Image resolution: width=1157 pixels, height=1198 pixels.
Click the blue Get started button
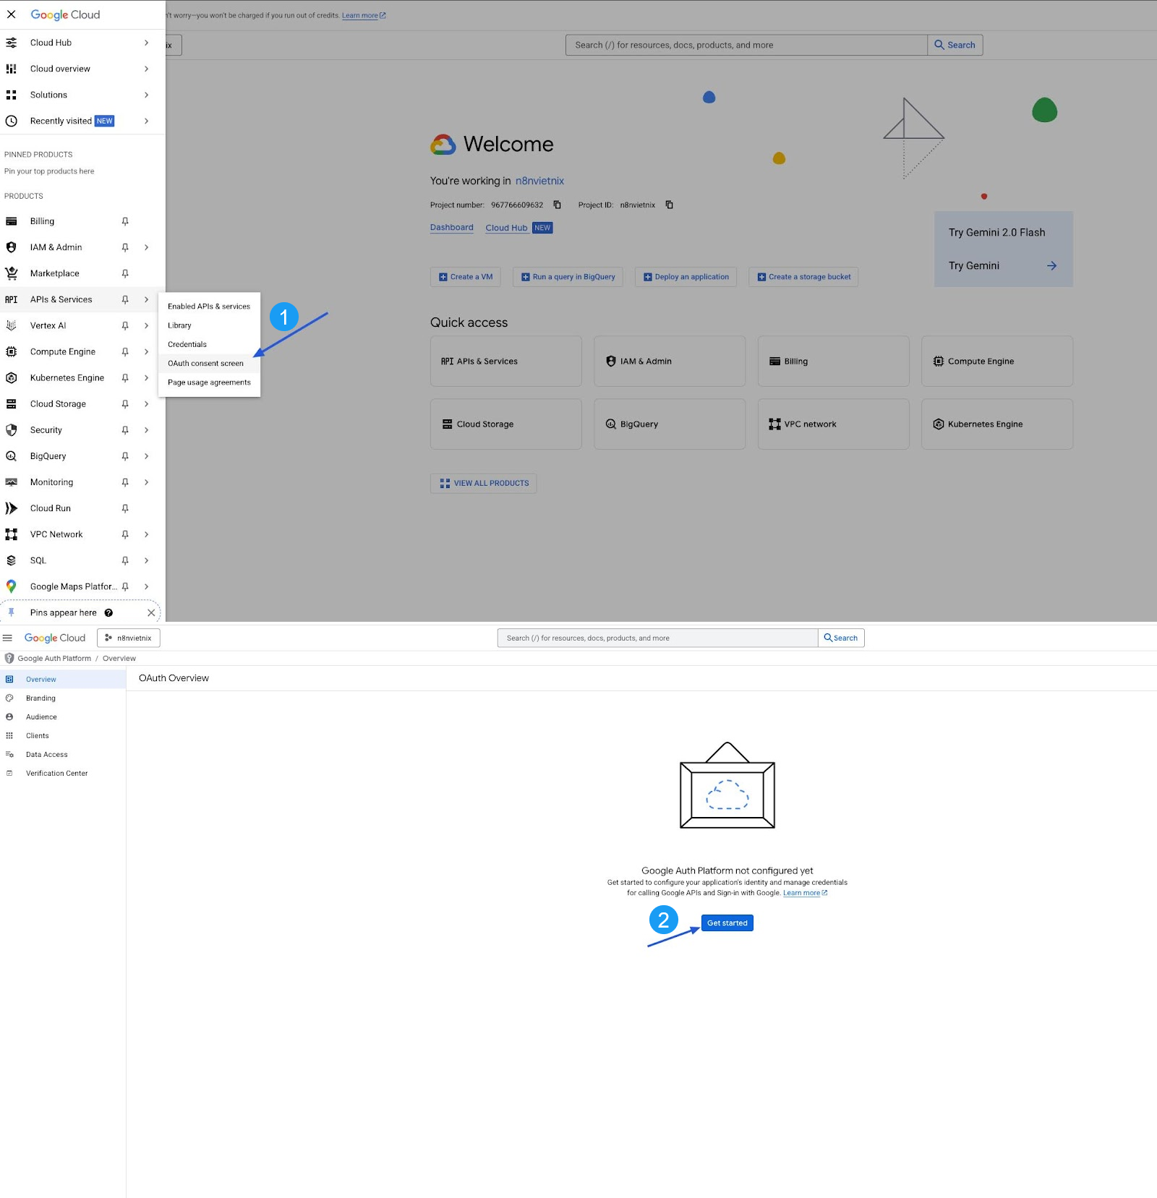[x=727, y=923]
